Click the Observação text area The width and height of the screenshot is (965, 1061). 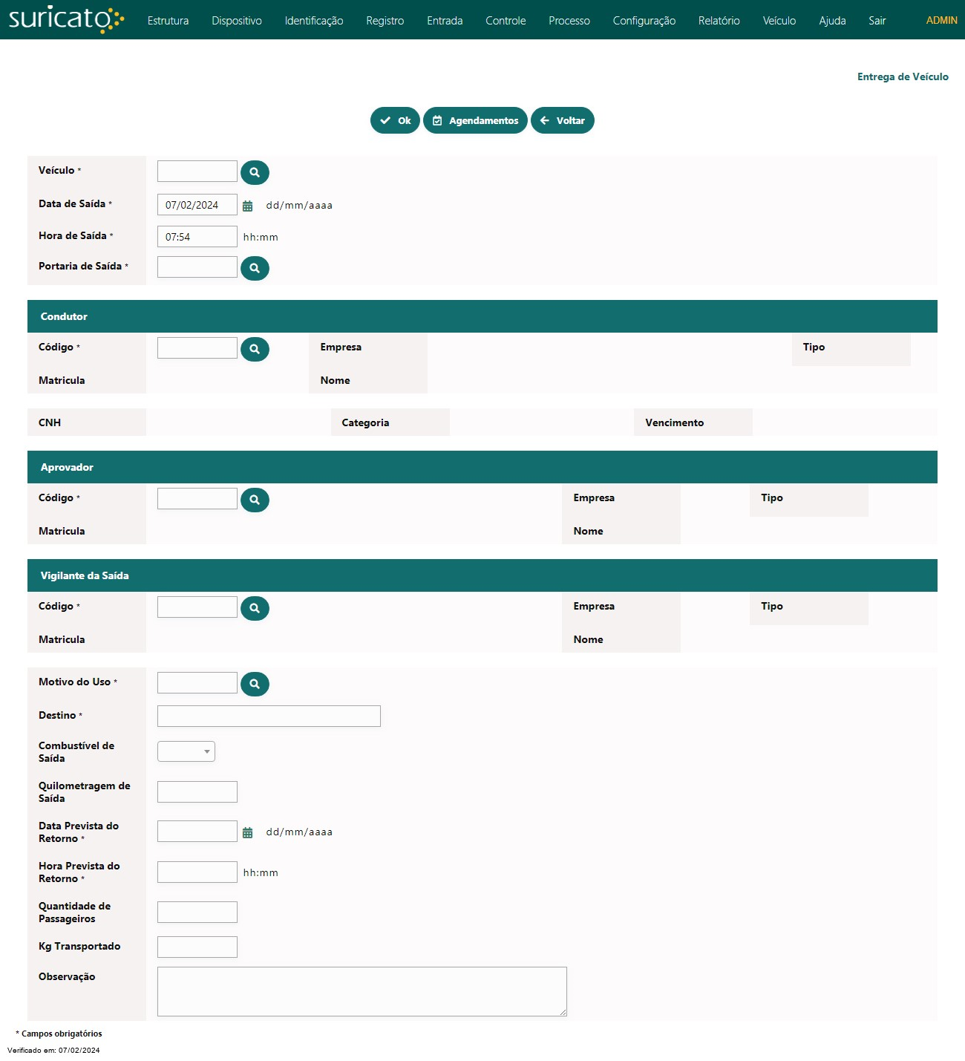362,991
